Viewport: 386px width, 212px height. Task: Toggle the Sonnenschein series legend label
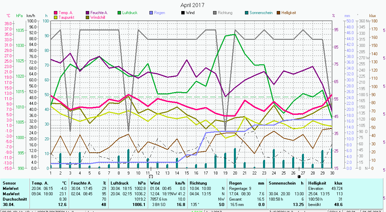[261, 13]
